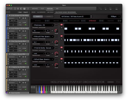The height and width of the screenshot is (101, 128).
Task: Switch to the BROWSE page
Action: (x=35, y=9)
